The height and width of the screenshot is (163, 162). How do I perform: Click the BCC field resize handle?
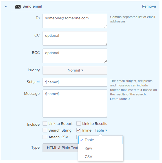click(106, 61)
